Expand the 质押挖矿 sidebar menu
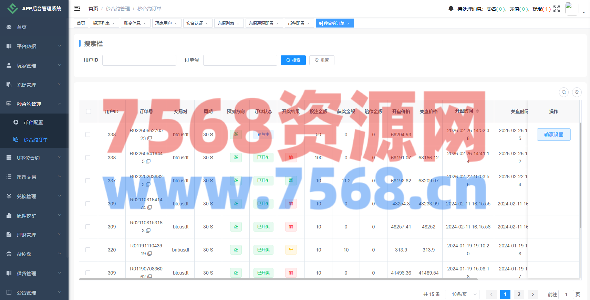 (x=34, y=216)
